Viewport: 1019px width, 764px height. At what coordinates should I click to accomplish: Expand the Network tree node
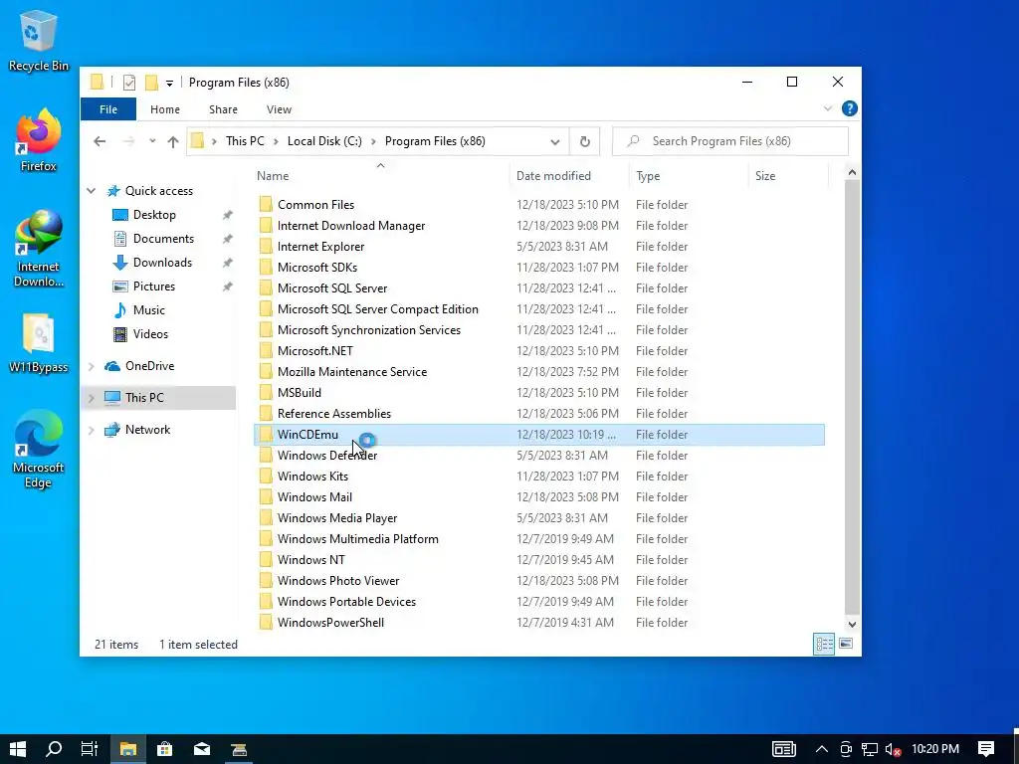click(x=91, y=430)
